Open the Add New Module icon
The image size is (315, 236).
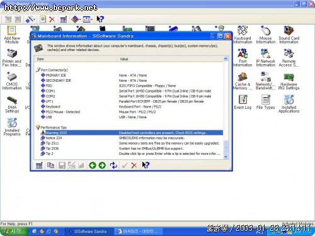(12, 35)
